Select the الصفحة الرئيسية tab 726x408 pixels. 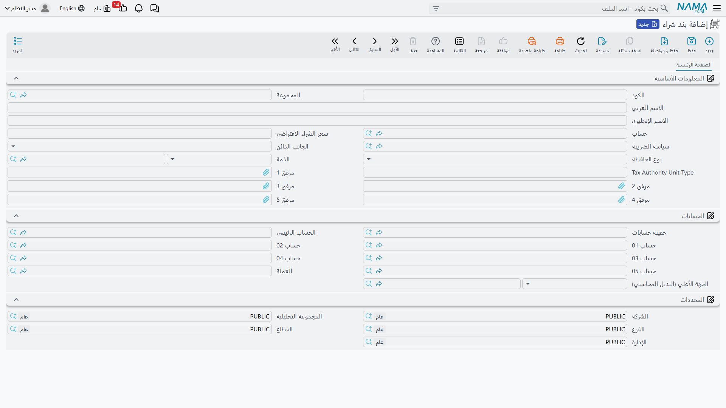tap(694, 65)
